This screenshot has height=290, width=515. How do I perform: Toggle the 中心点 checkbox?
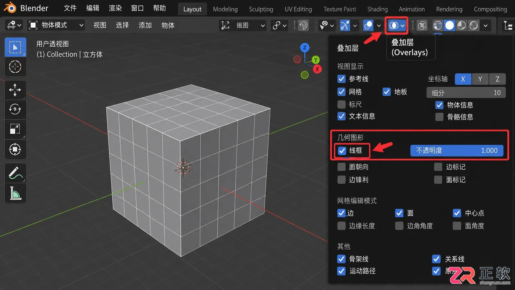[x=457, y=213]
